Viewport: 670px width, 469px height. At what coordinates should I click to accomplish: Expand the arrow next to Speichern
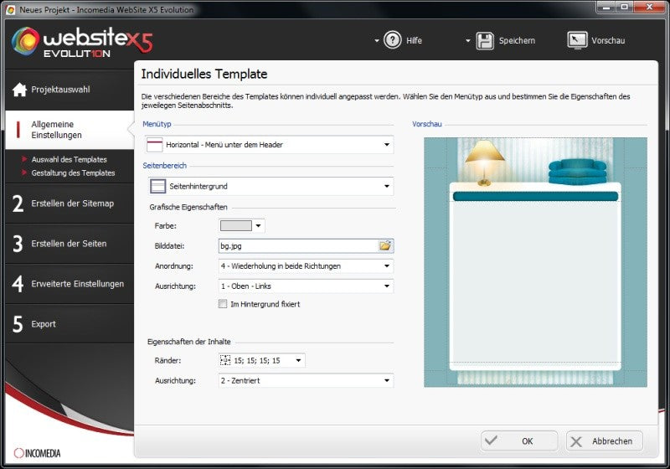coord(468,41)
